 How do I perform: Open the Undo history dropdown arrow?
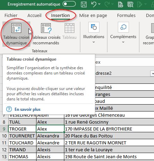coord(99,4)
